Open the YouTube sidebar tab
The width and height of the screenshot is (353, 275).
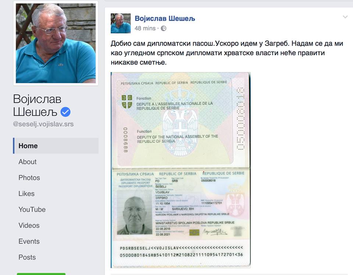point(32,210)
